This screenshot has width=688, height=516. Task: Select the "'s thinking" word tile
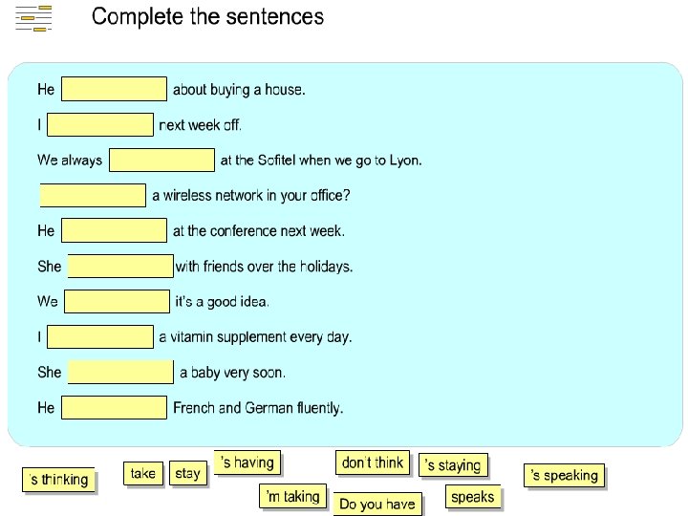(x=59, y=480)
